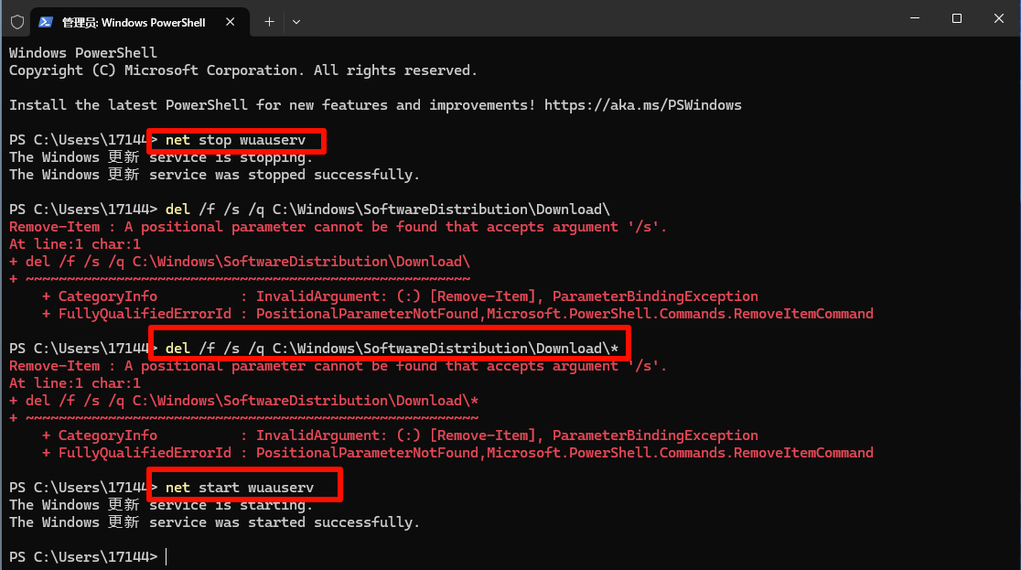Click the first 'CategoryInfo' error line
Viewport: 1021px width, 570px height.
400,296
